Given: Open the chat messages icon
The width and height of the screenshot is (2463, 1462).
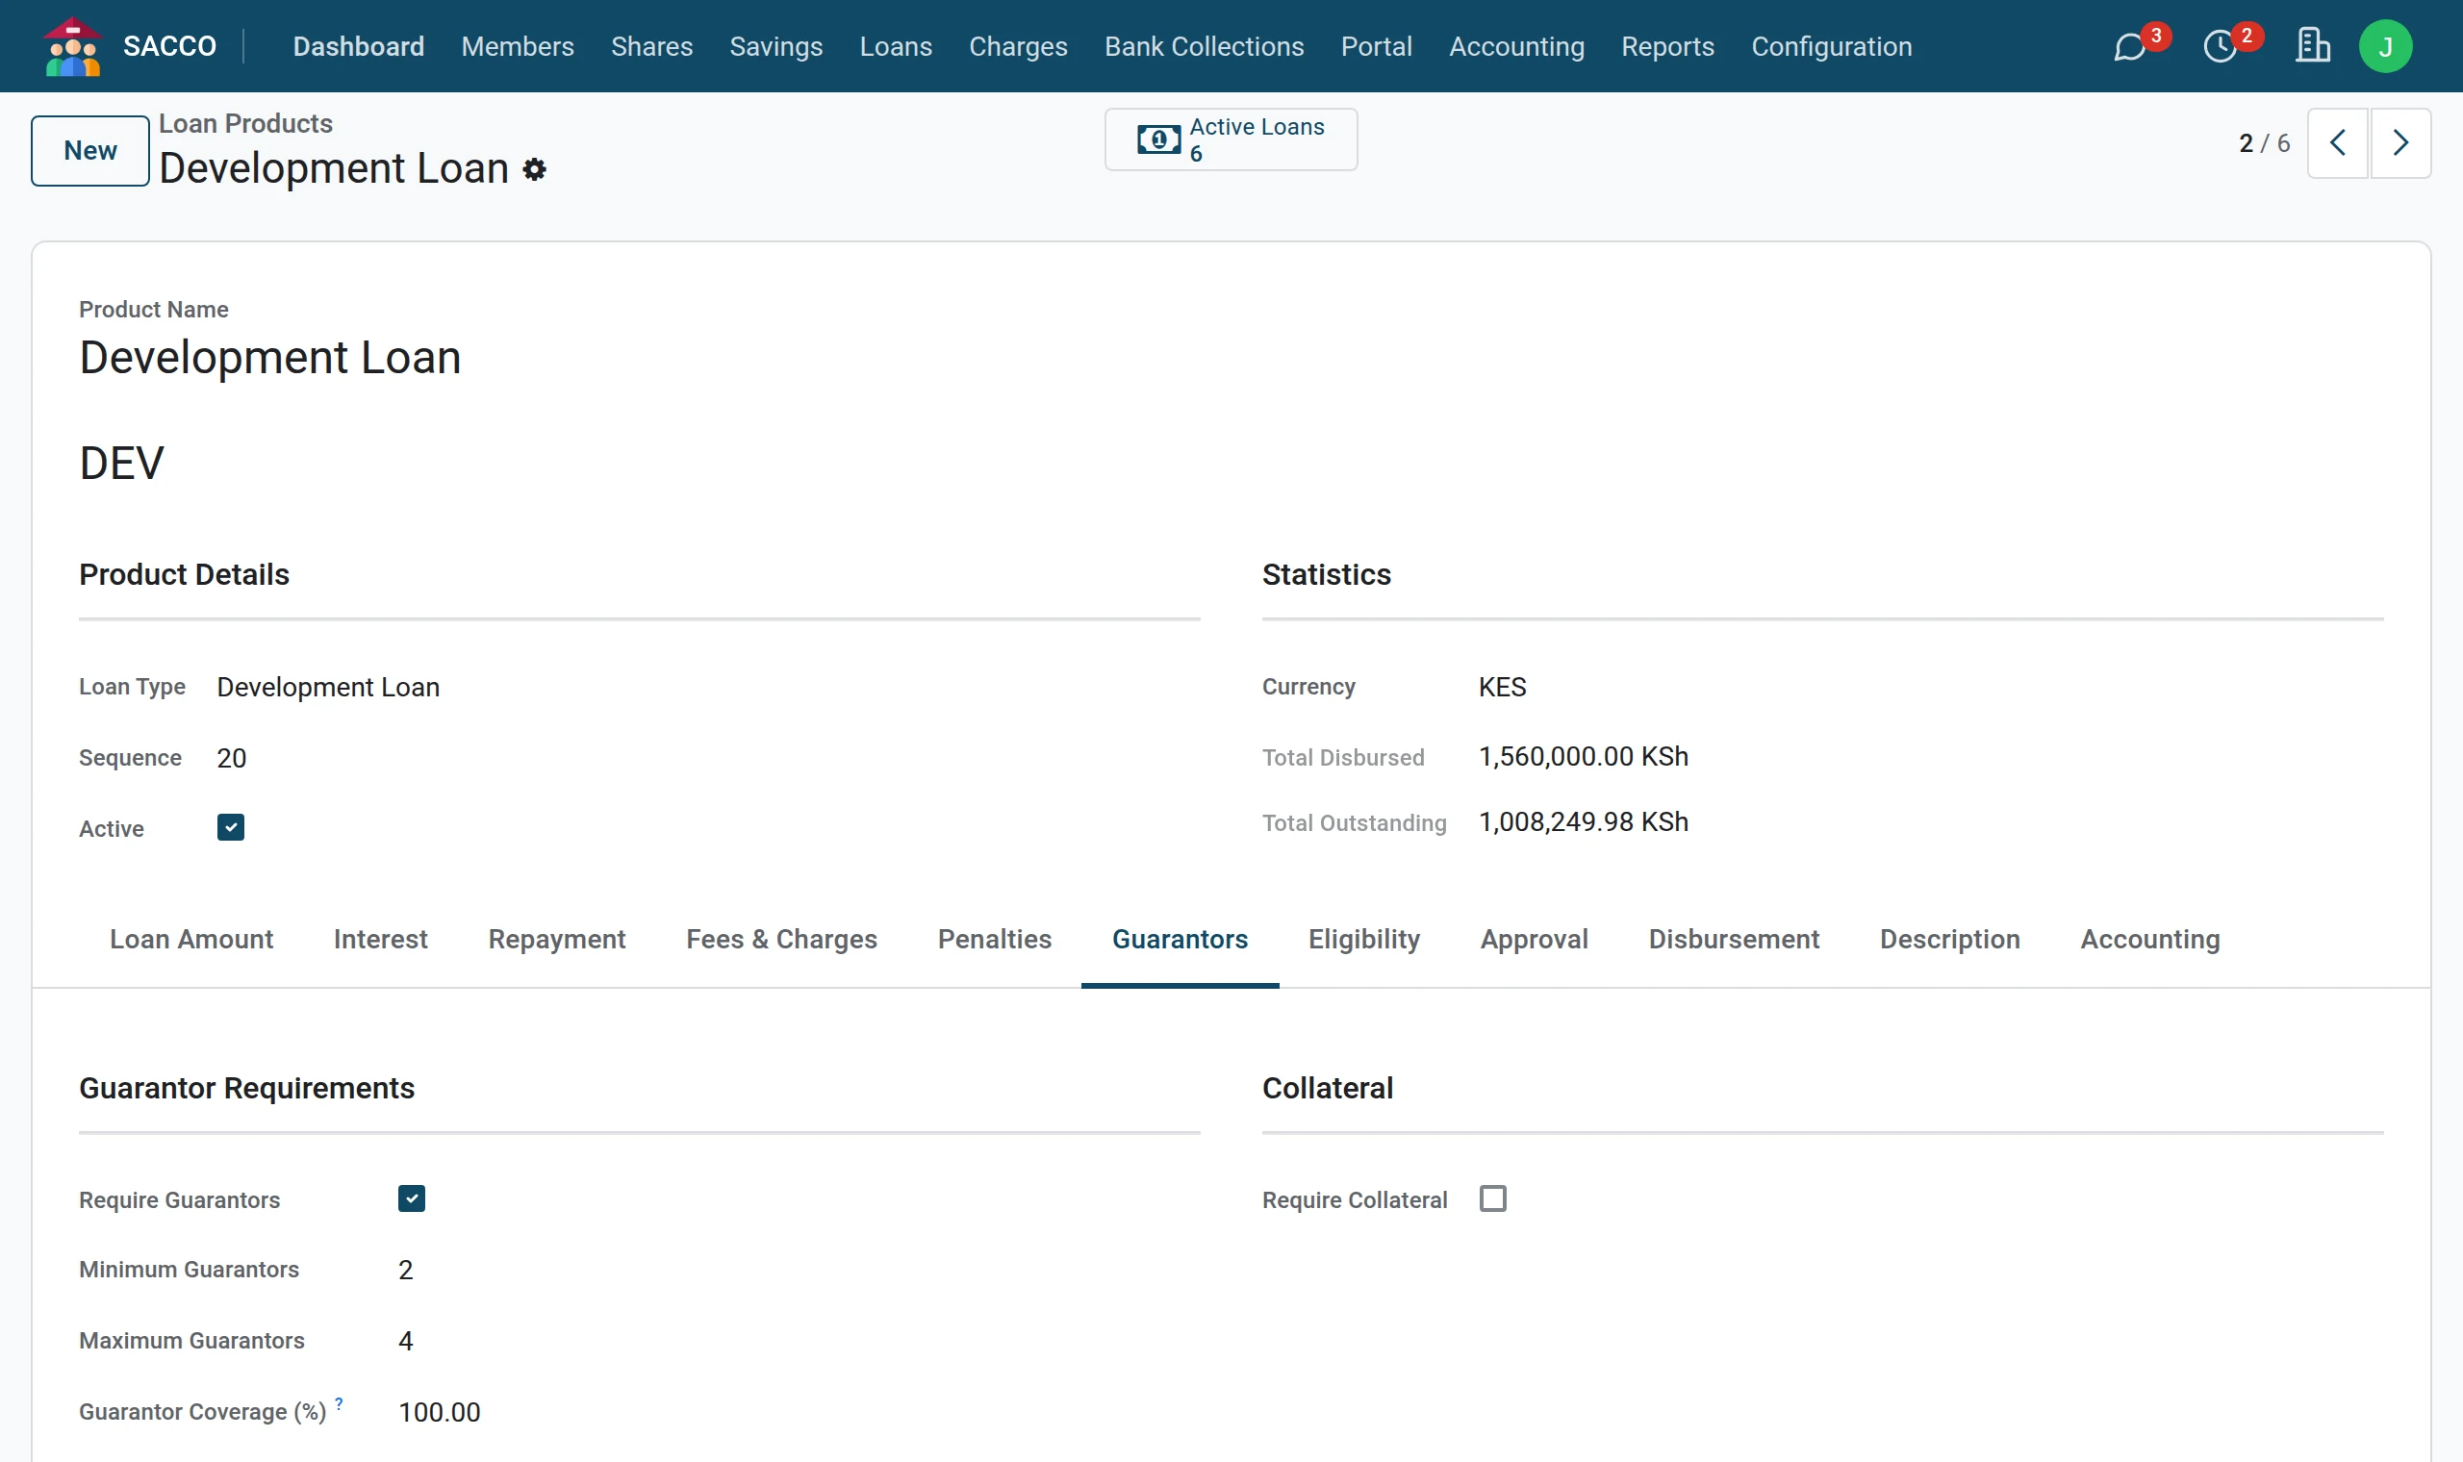Looking at the screenshot, I should 2128,46.
